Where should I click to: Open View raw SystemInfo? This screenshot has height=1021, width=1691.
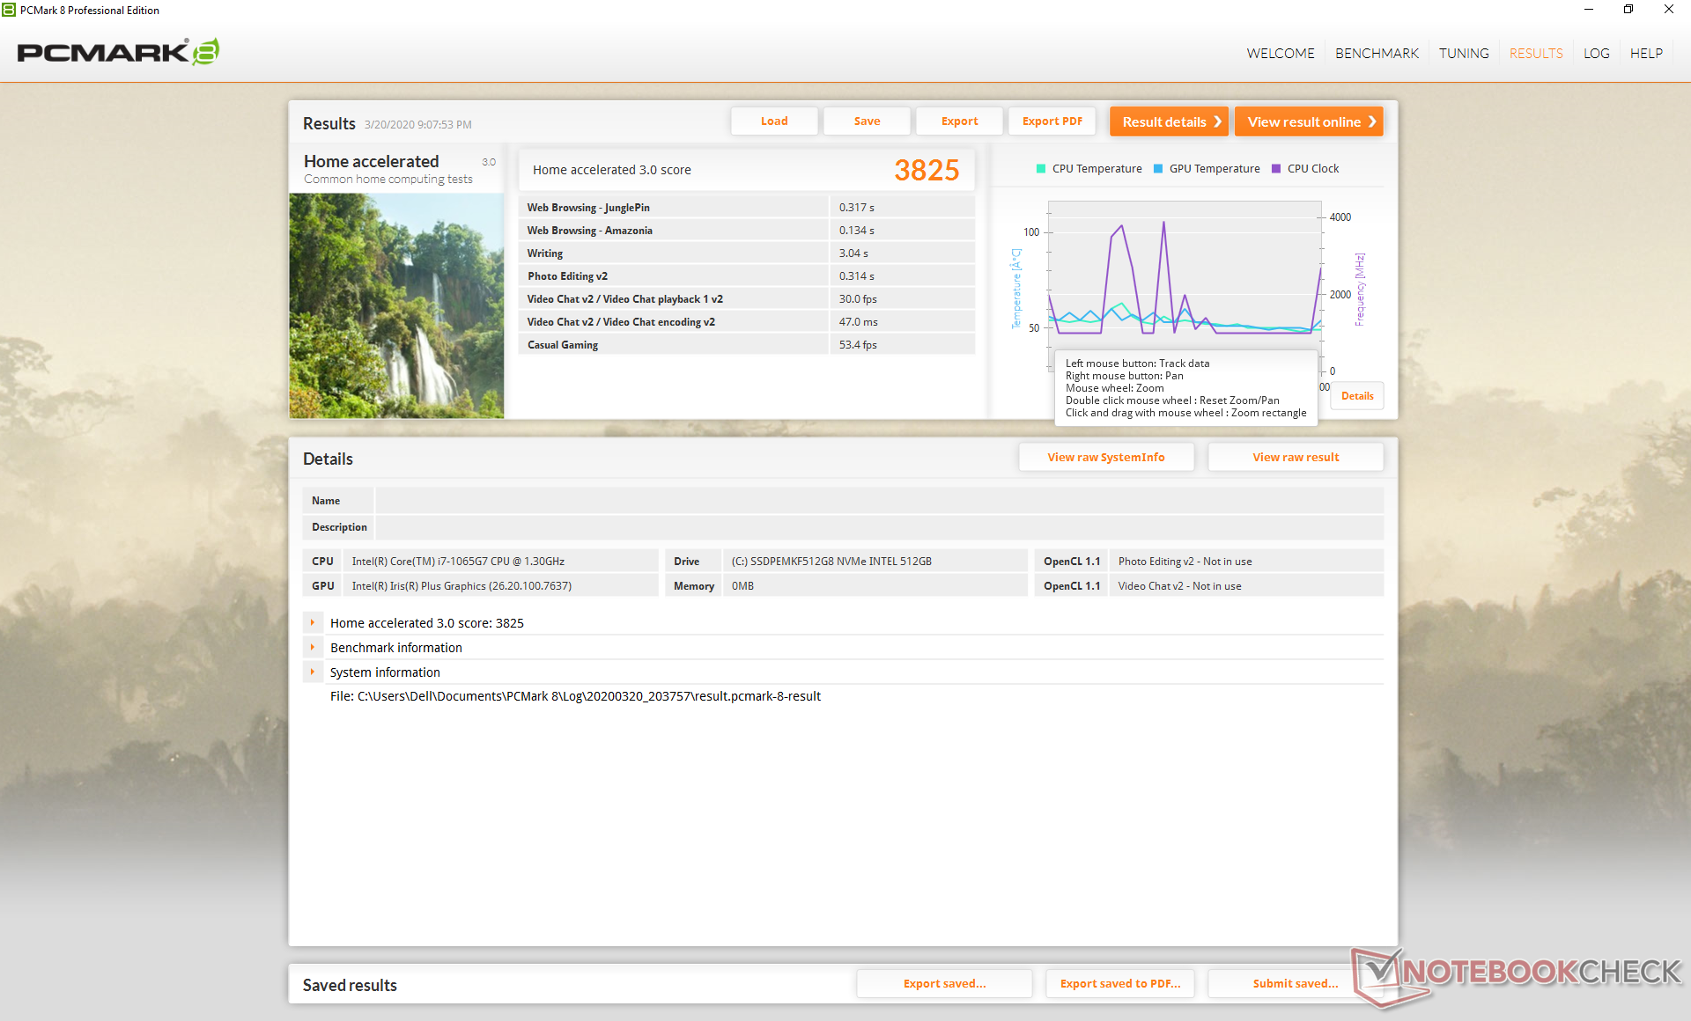1105,457
